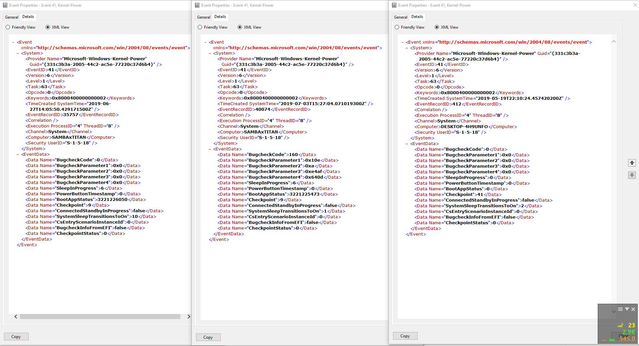Open the overlay widget hamburger menu
Viewport: 639px width, 346px height.
tap(620, 309)
